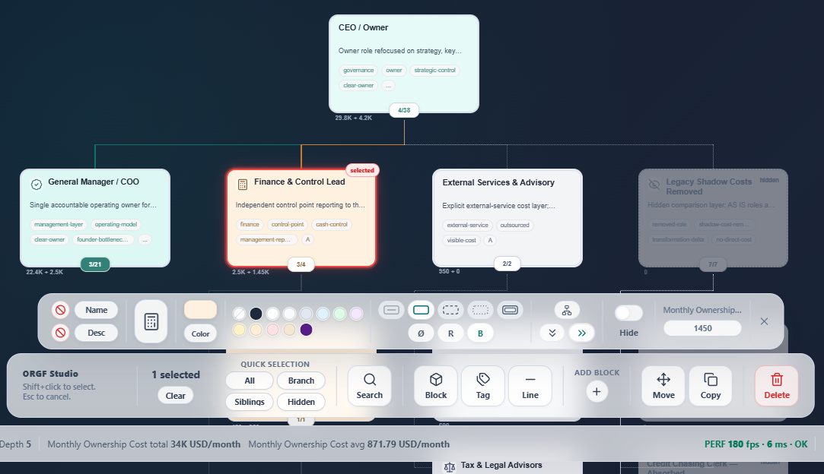The height and width of the screenshot is (474, 824).
Task: Click the All quick selection option
Action: [x=250, y=381]
